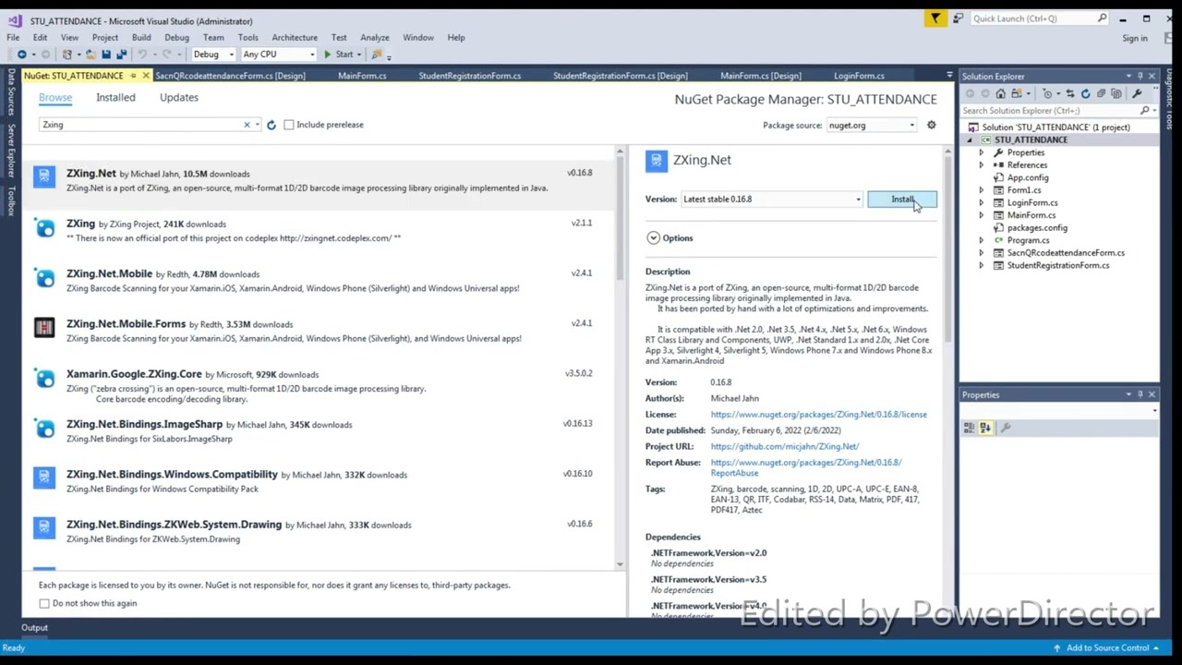Viewport: 1182px width, 665px height.
Task: Click the Install button for ZXing.Net
Action: (902, 199)
